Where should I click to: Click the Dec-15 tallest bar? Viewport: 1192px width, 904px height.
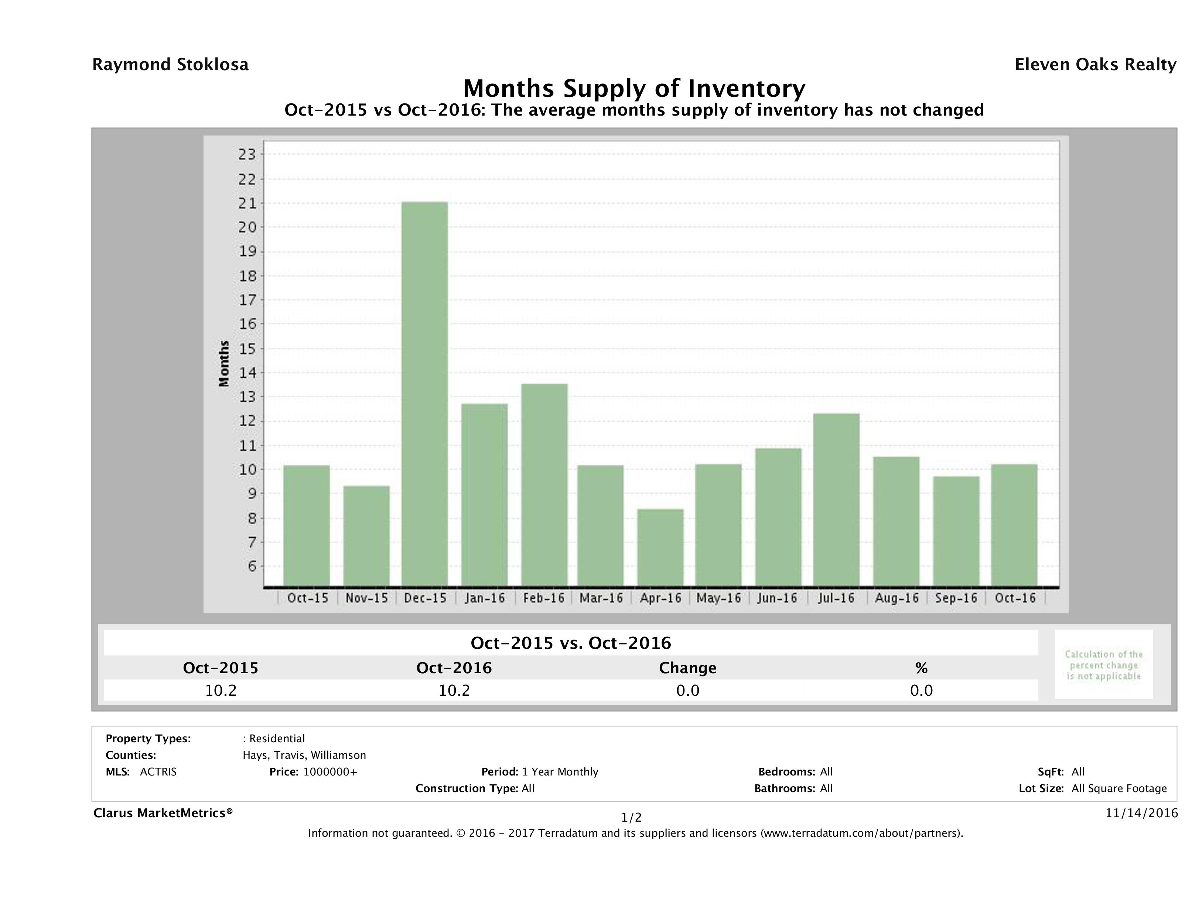425,393
